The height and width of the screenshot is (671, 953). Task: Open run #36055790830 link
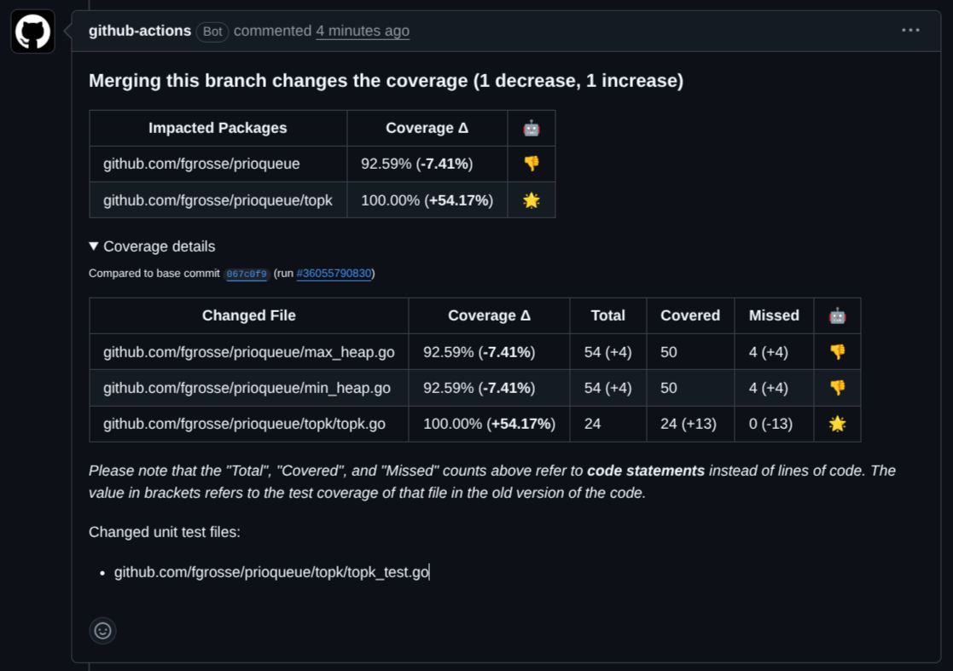pyautogui.click(x=334, y=273)
